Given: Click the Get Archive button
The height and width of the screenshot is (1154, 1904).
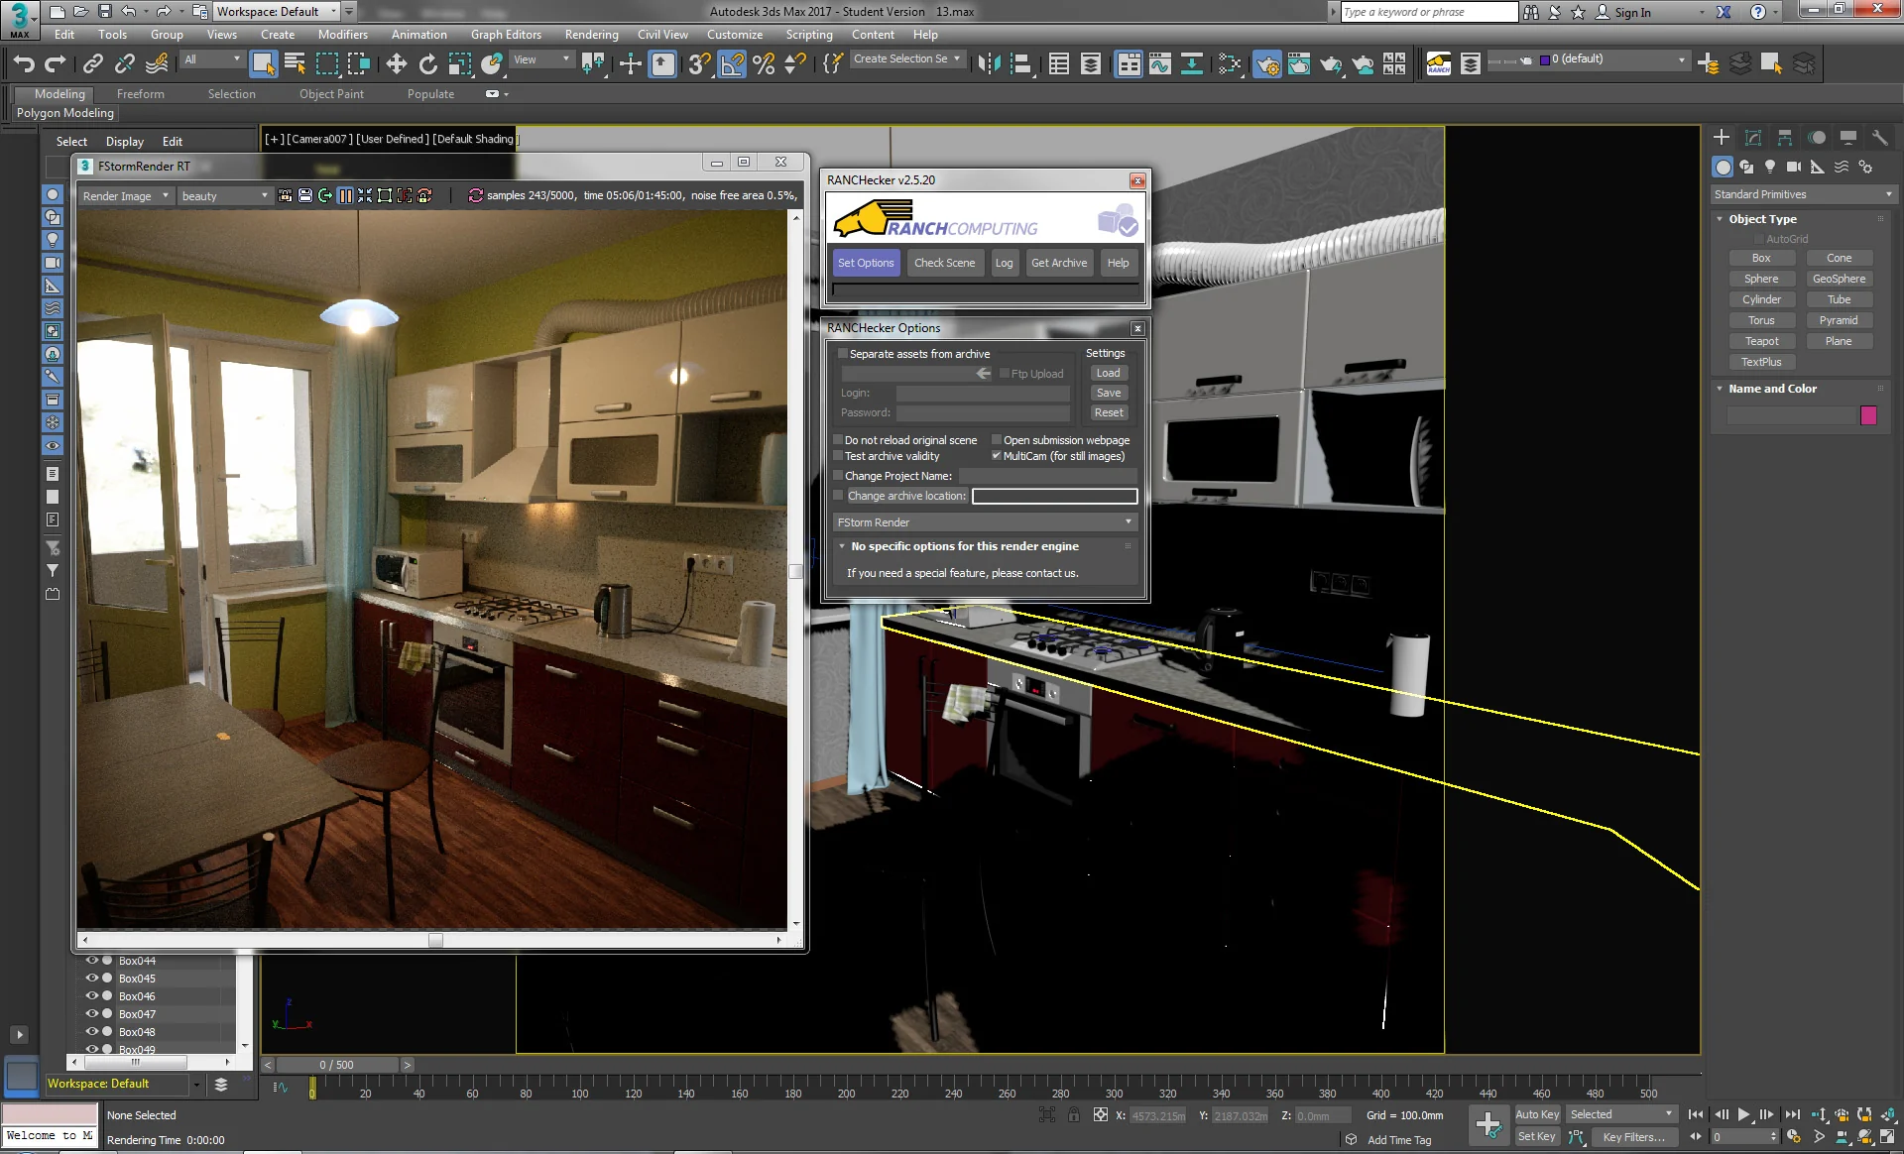Looking at the screenshot, I should pyautogui.click(x=1058, y=263).
